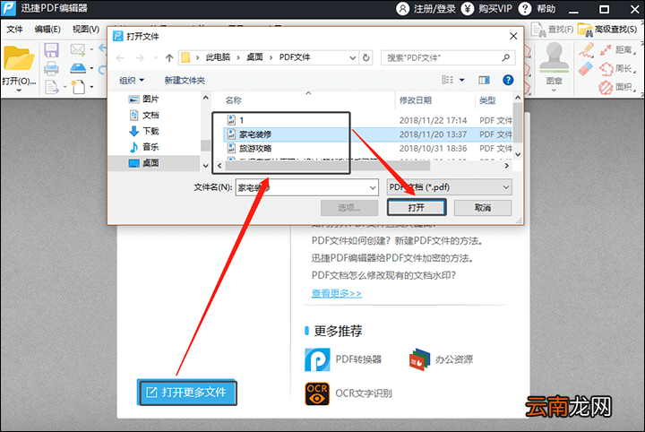Click the scanner icon in toolbar
Image resolution: width=645 pixels, height=432 pixels.
coord(78,68)
